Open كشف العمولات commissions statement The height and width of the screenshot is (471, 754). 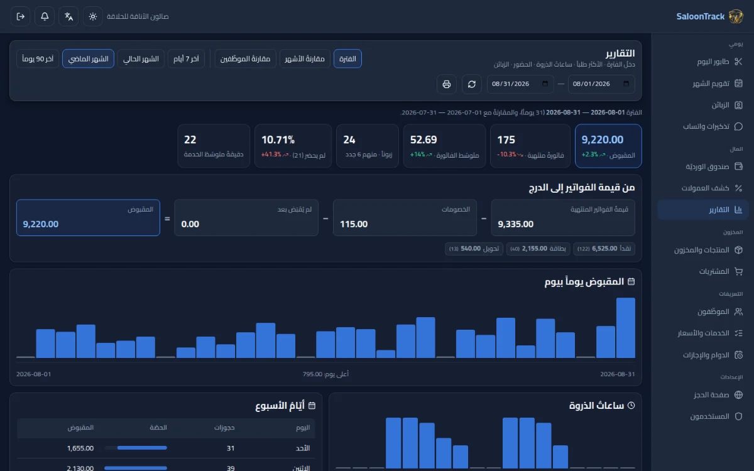703,188
